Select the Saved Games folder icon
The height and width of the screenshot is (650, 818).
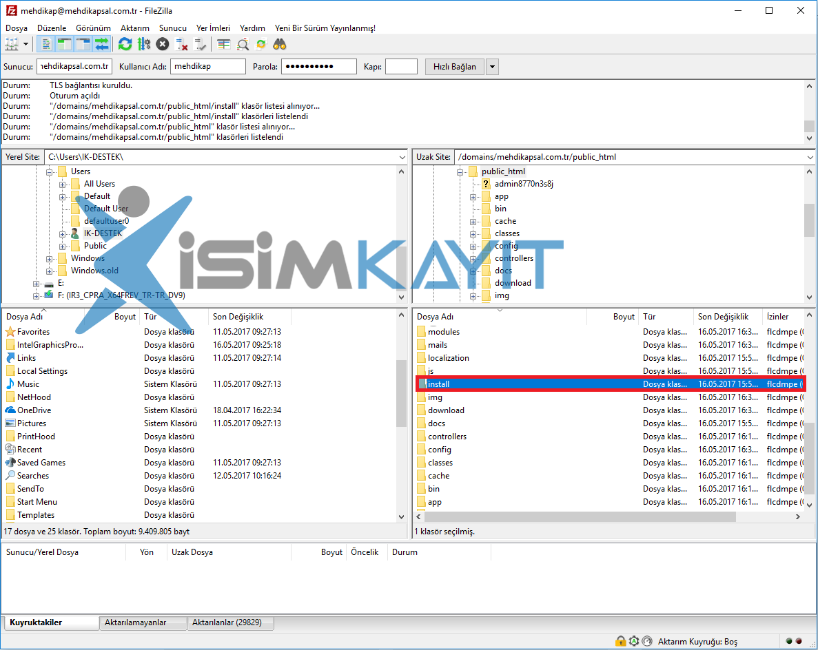point(10,462)
